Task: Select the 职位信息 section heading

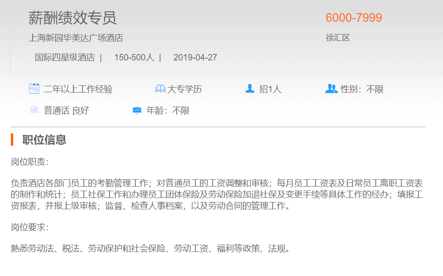Action: click(x=44, y=140)
